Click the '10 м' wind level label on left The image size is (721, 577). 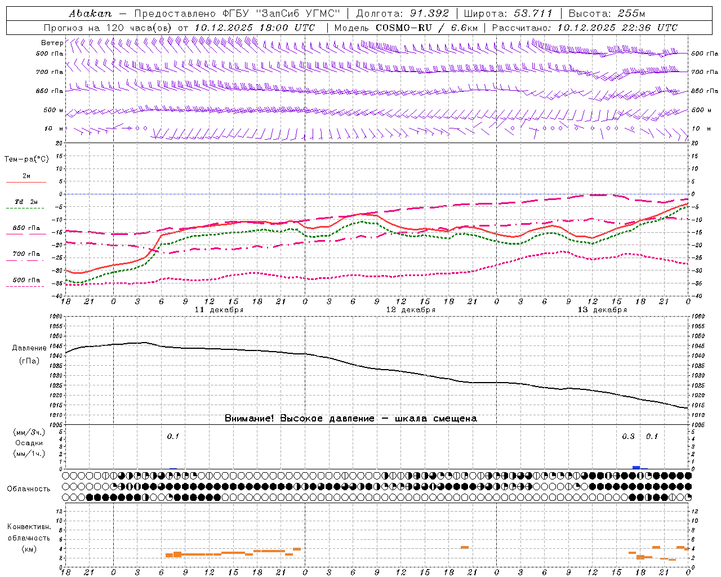pyautogui.click(x=54, y=128)
